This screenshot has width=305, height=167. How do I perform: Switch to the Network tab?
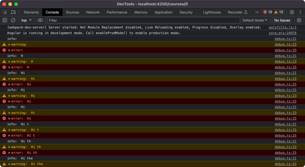click(93, 12)
